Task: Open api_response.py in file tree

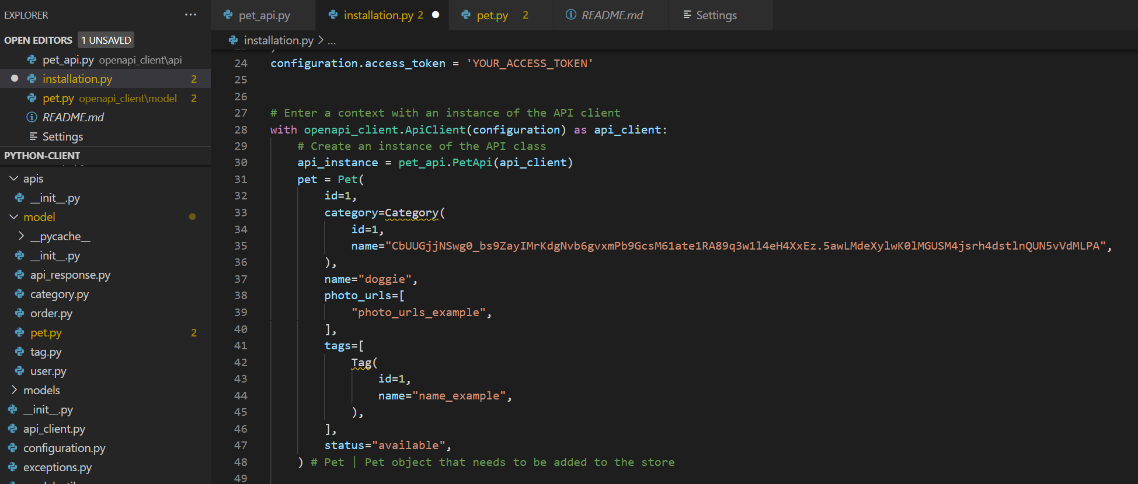Action: pos(105,275)
